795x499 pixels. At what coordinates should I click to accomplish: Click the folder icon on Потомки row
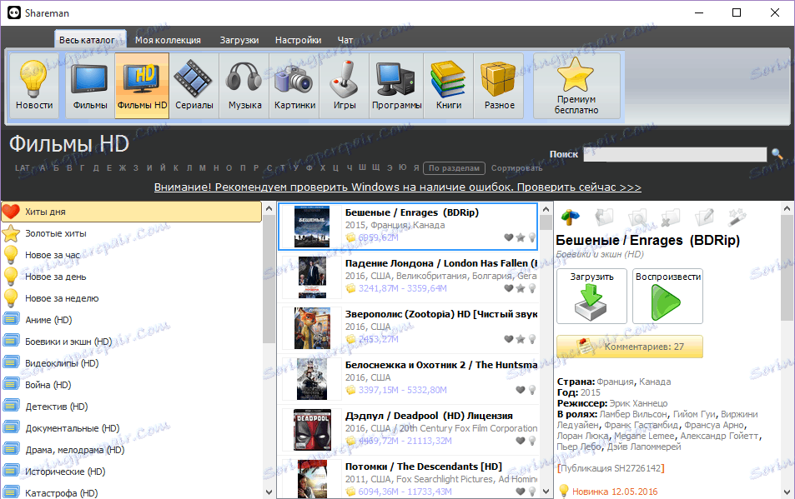[x=350, y=492]
